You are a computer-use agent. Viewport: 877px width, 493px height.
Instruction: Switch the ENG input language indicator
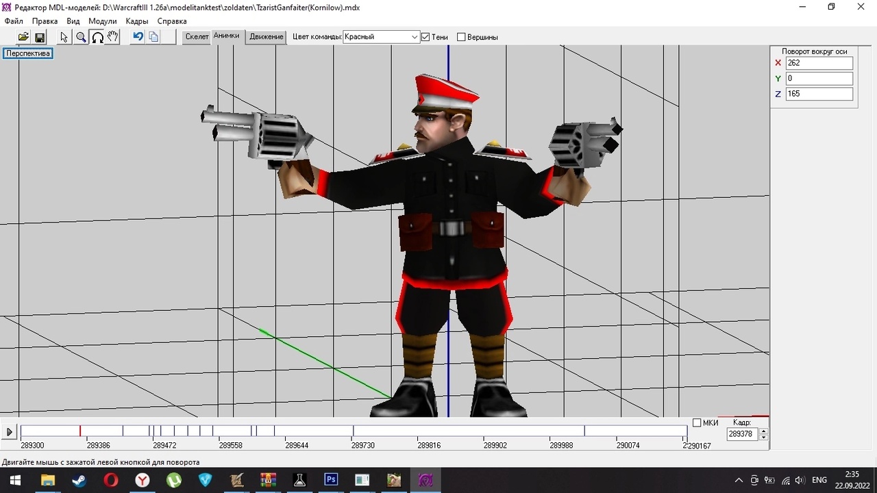(819, 480)
